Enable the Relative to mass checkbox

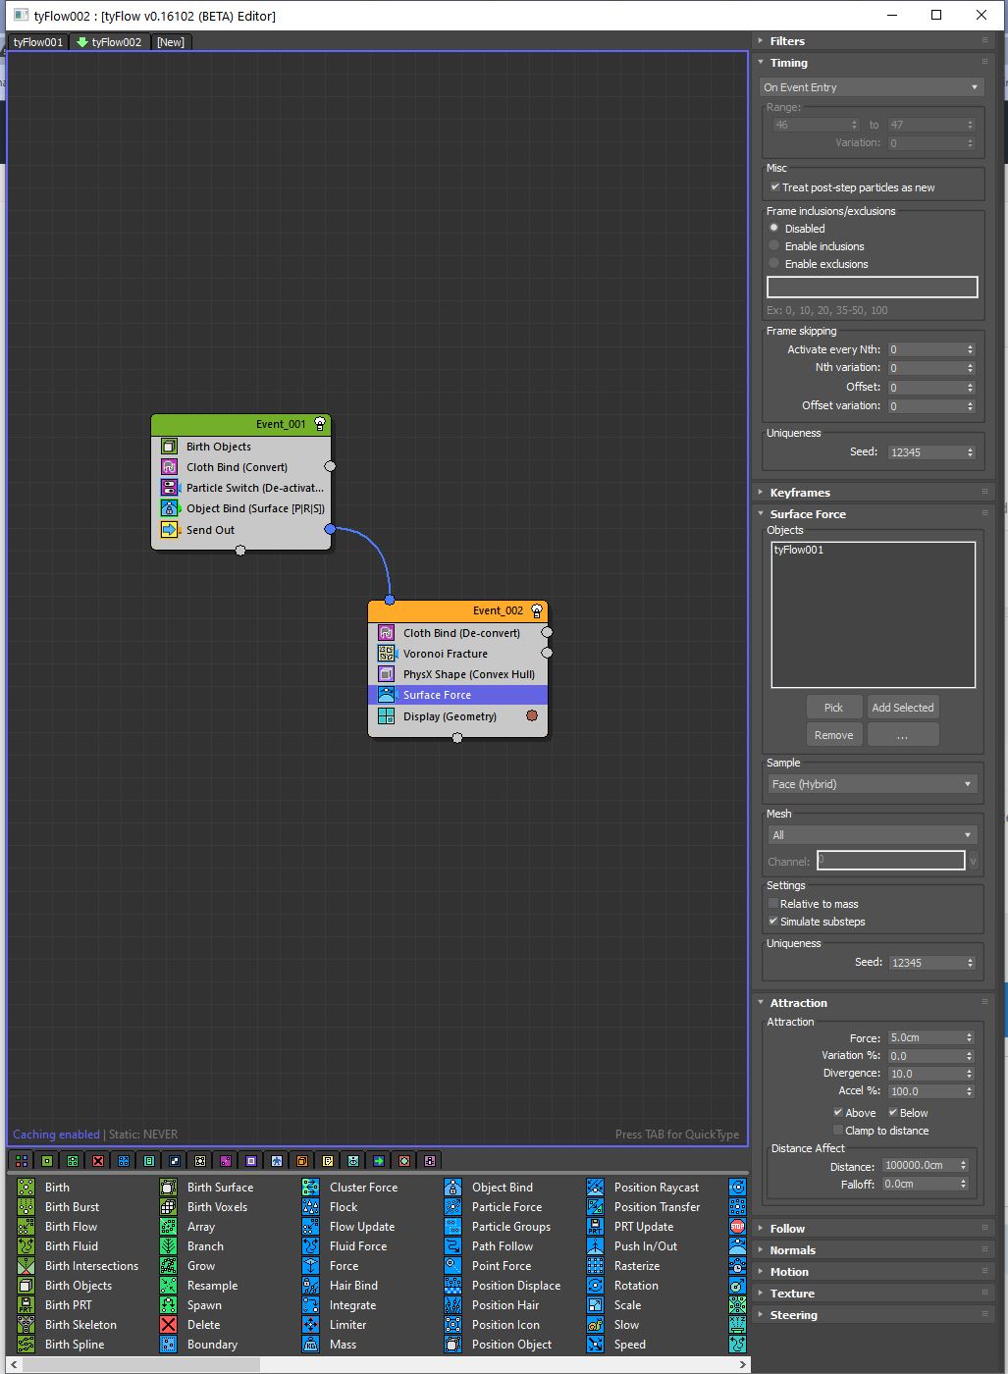pyautogui.click(x=773, y=904)
